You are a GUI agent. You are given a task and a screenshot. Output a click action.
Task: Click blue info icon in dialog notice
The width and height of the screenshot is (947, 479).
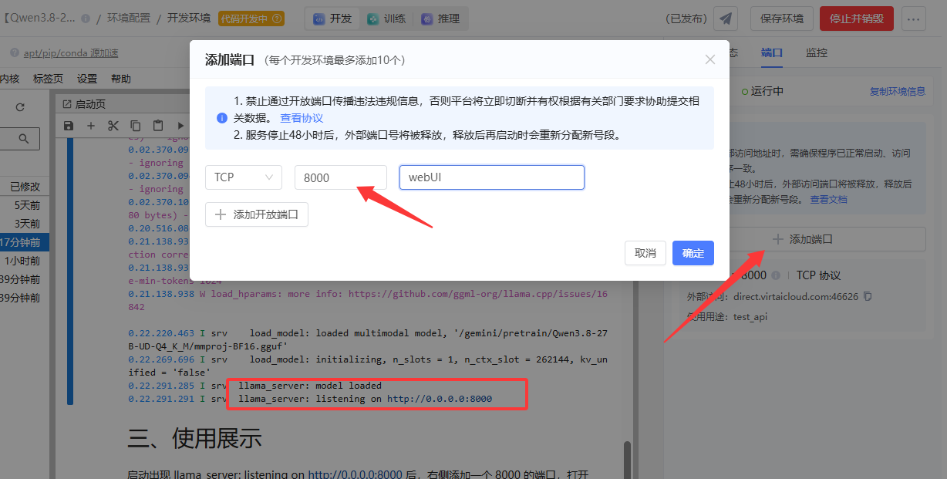222,118
